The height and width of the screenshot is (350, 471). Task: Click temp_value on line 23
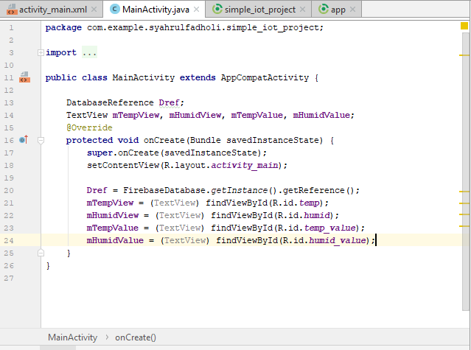tap(329, 228)
